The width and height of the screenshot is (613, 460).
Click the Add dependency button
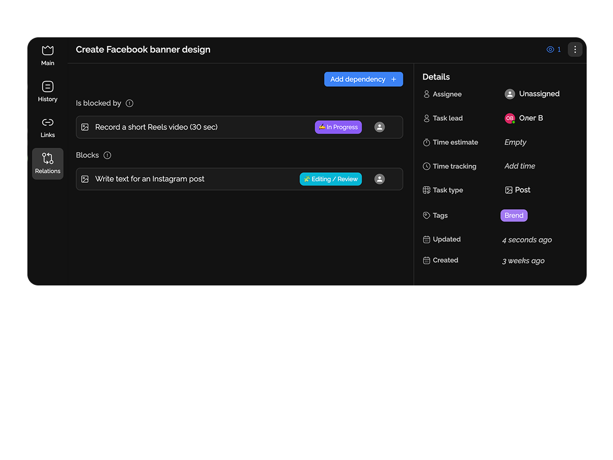tap(363, 79)
